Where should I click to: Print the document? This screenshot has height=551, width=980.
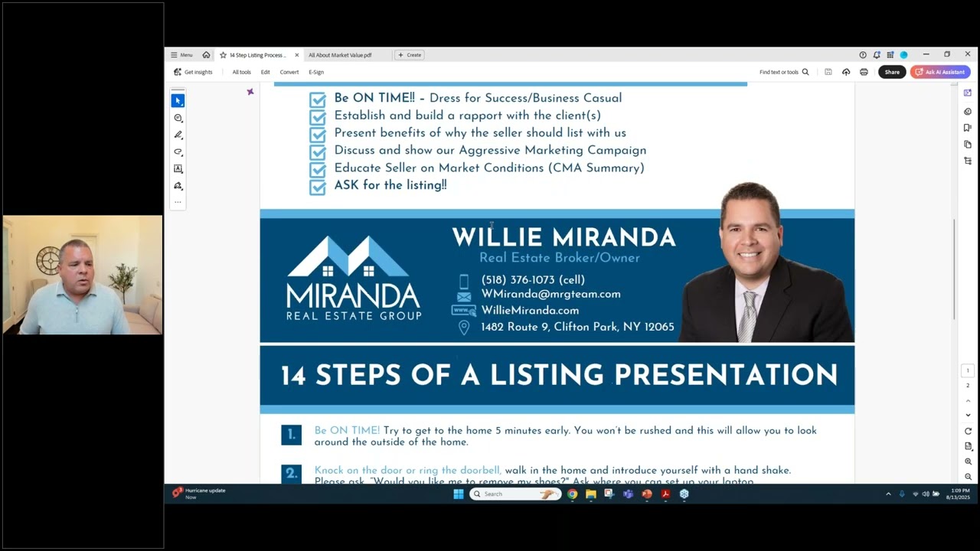pyautogui.click(x=864, y=72)
